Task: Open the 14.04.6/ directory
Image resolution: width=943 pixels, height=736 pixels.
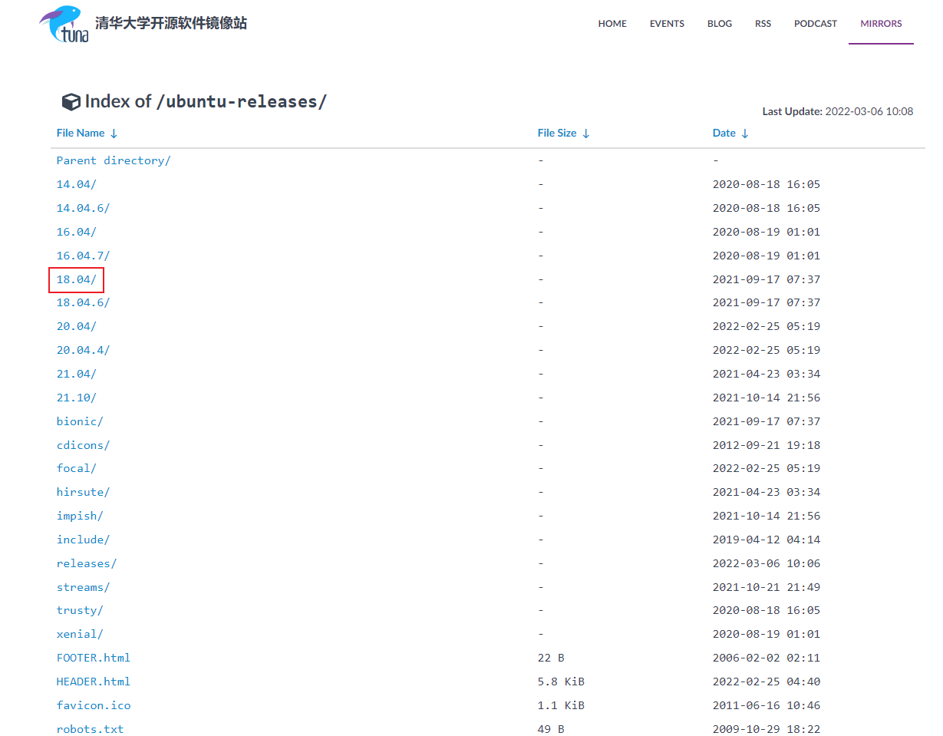Action: pyautogui.click(x=83, y=208)
